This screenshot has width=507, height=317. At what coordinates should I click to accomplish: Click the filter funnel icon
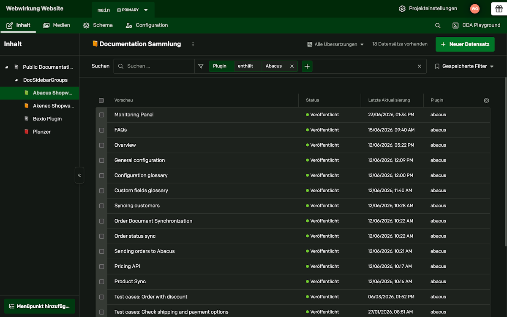pos(201,66)
